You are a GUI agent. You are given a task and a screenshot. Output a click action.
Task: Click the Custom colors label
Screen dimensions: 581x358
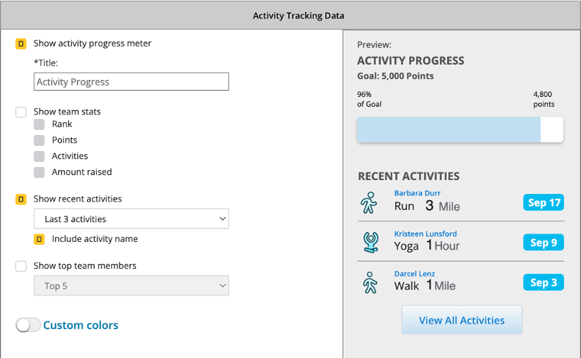point(81,325)
